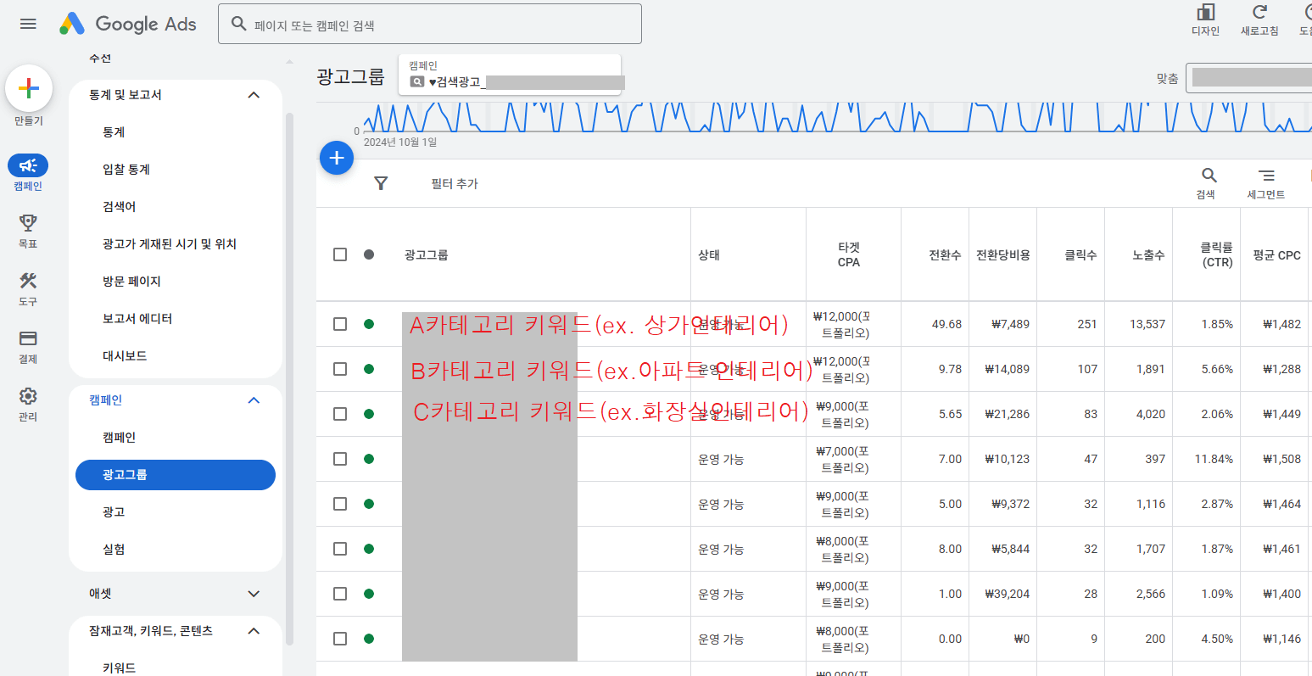Check the row with 2,566 impressions
1312x676 pixels.
click(x=340, y=594)
